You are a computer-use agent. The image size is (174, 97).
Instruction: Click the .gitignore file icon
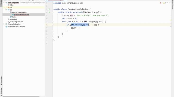click(x=9, y=19)
